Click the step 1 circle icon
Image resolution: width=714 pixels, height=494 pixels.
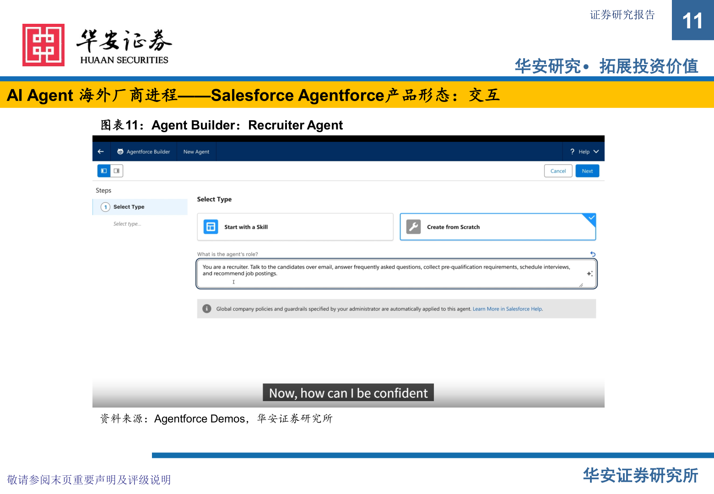point(105,207)
